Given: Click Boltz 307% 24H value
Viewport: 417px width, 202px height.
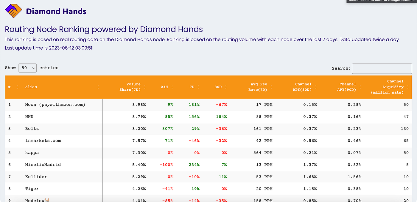Looking at the screenshot, I should tap(168, 129).
